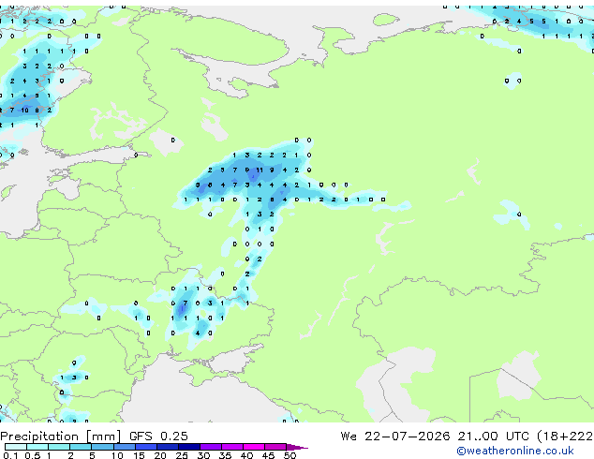Click the '35' legend scale label

point(225,455)
